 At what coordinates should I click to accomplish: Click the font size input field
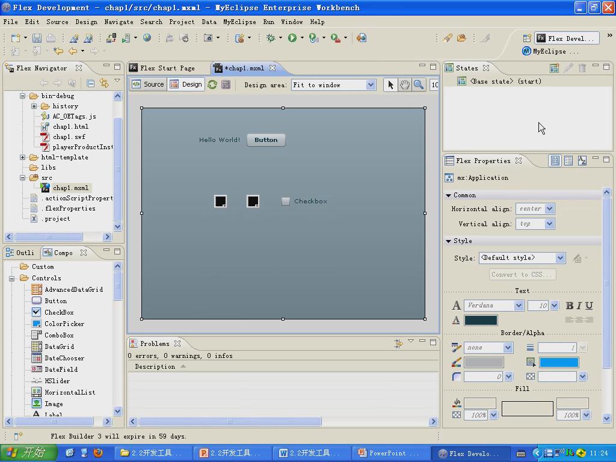pos(538,306)
